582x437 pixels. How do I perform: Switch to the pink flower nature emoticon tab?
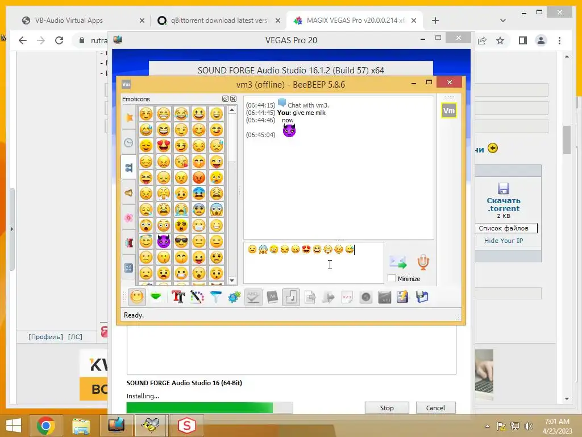tap(129, 218)
